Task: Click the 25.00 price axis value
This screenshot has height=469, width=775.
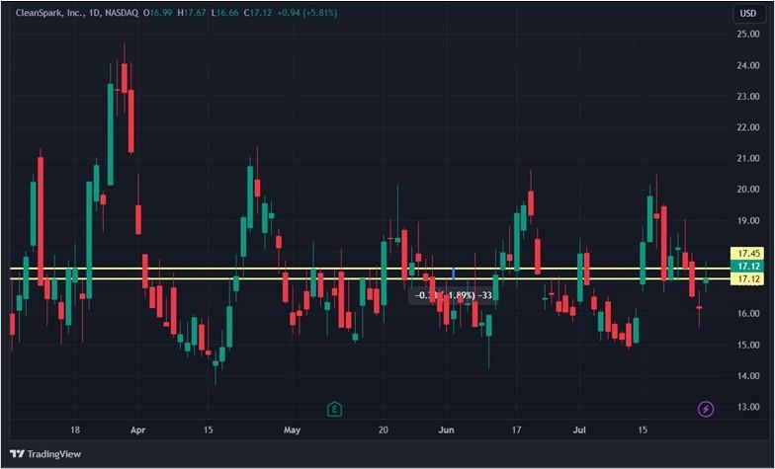Action: [747, 34]
